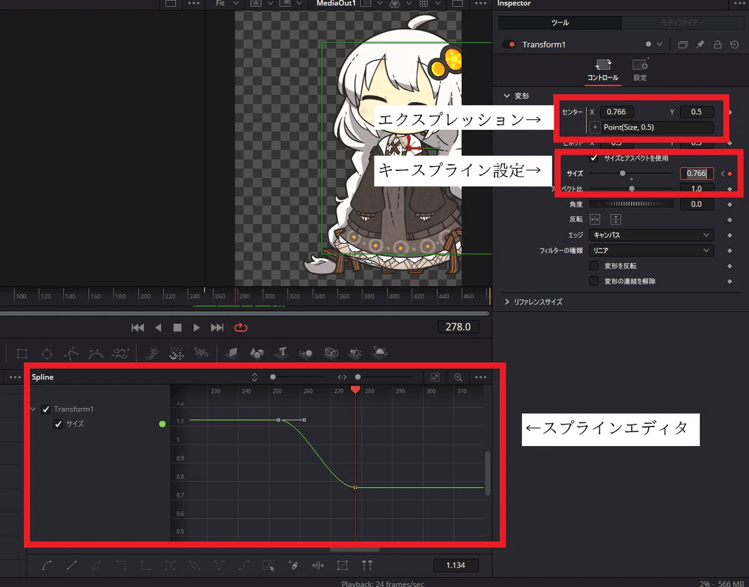749x587 pixels.
Task: Stop playback
Action: 177,327
